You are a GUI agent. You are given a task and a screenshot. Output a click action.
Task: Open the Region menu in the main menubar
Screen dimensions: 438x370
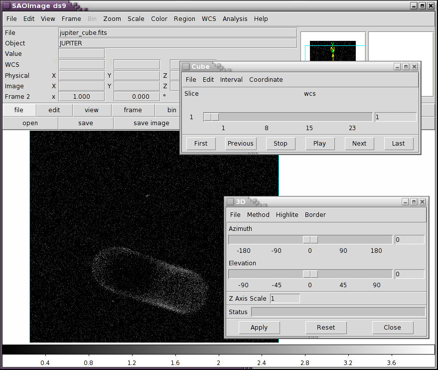[184, 18]
